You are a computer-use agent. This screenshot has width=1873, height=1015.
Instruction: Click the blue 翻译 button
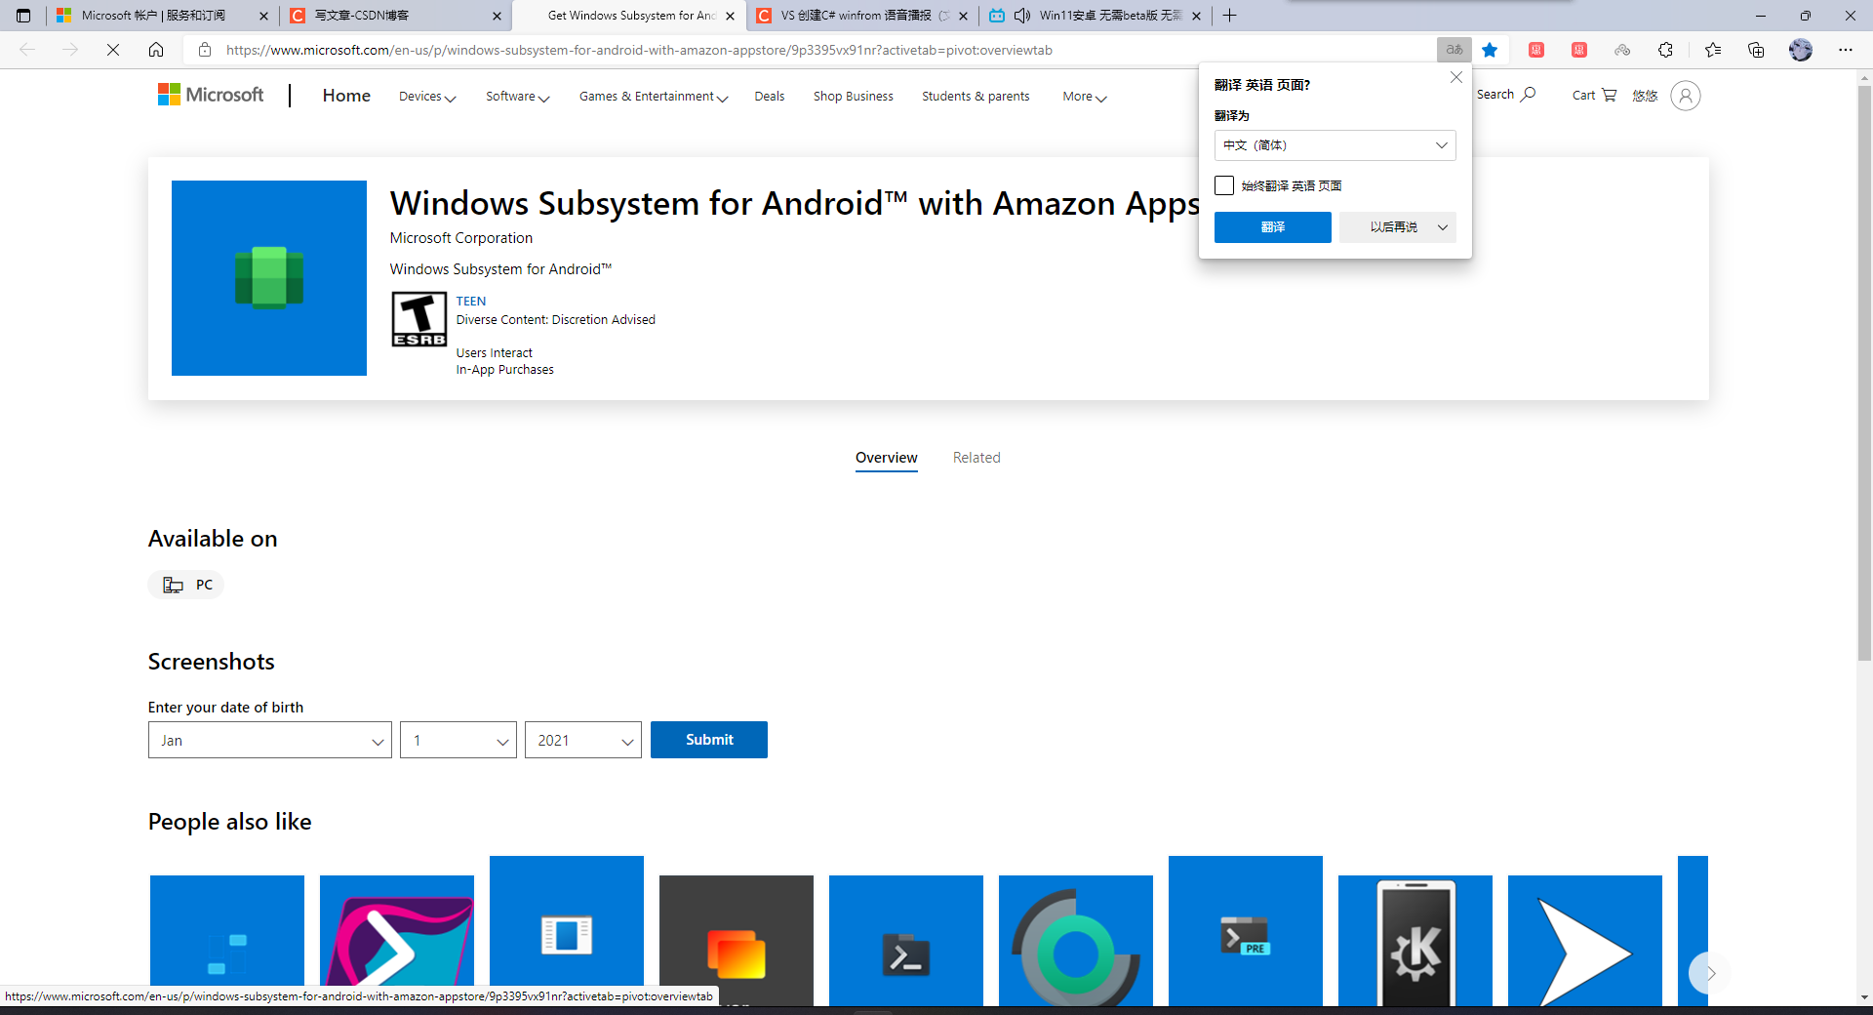pos(1273,227)
